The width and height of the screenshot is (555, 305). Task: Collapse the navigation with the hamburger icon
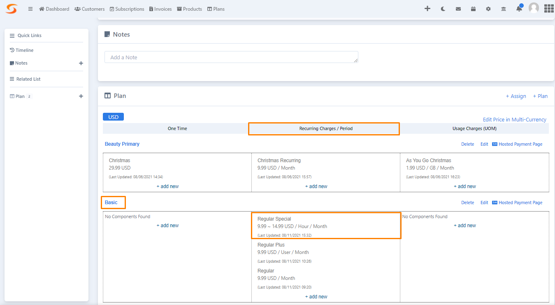coord(30,8)
